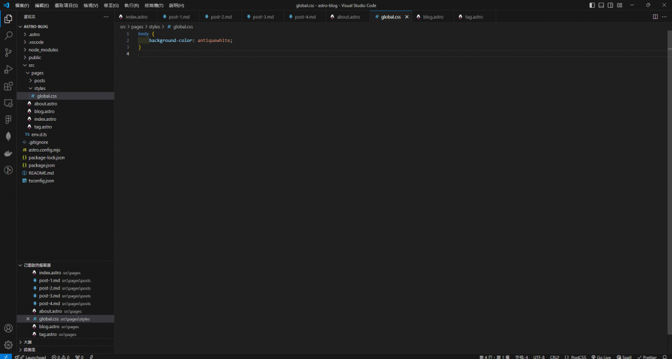Image resolution: width=672 pixels, height=359 pixels.
Task: Open the Run and Debug view
Action: coord(8,70)
